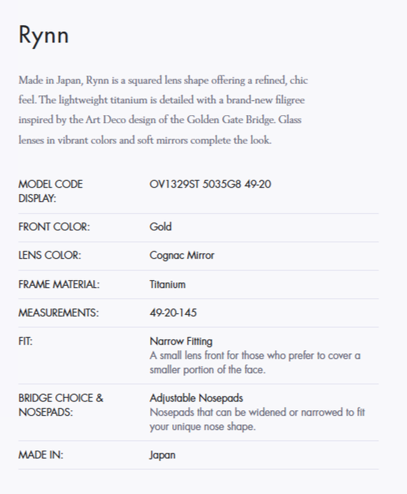The image size is (407, 494).
Task: Select the 49-20-145 measurements value
Action: pos(173,313)
